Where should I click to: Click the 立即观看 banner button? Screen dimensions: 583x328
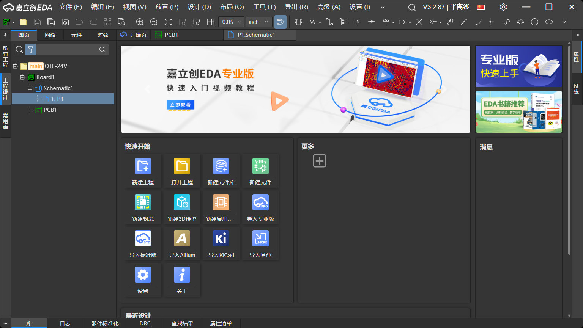click(180, 105)
